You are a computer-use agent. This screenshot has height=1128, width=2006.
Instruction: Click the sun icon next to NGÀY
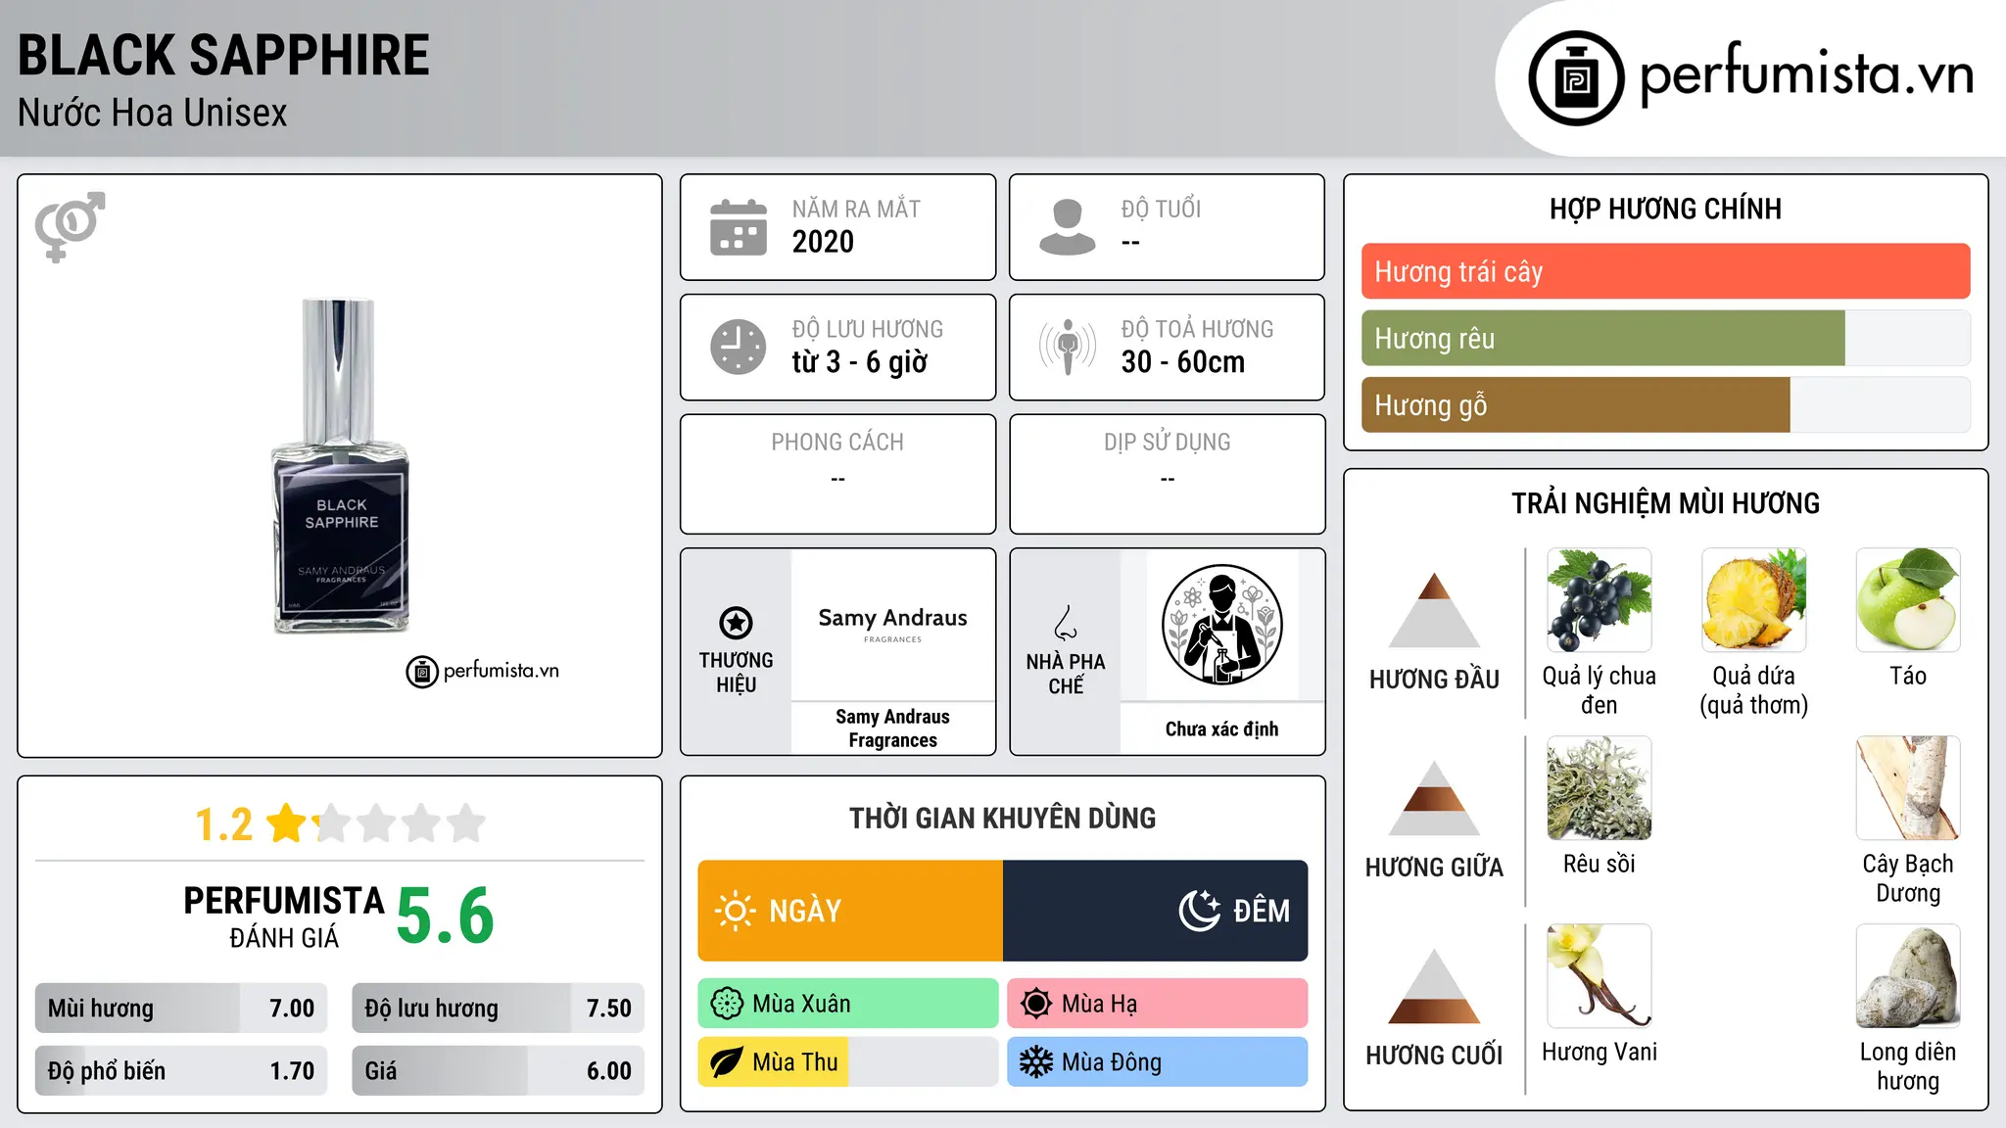[735, 911]
